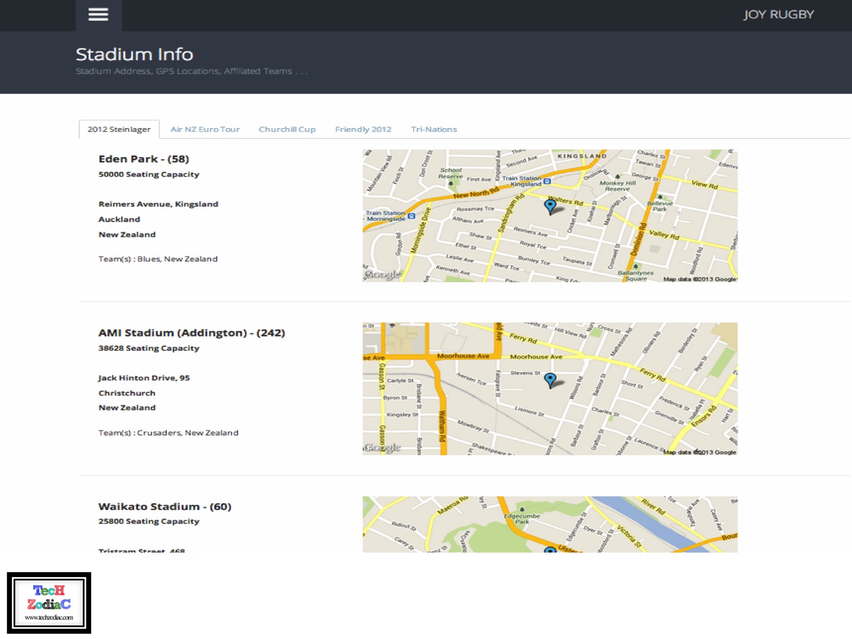Click Bellevue Park label on the map
This screenshot has width=852, height=639.
(x=660, y=206)
